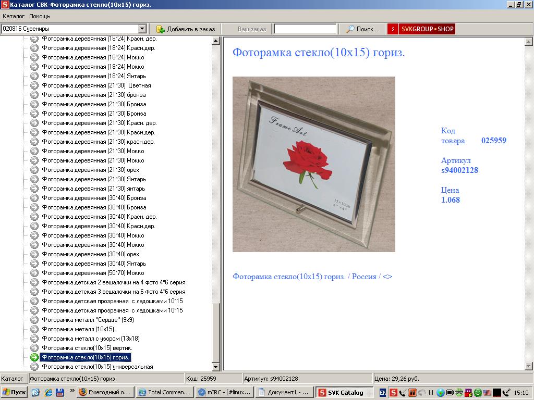Click the green arrow icon of the selected Фоторамка стекло(10x15) гориз. row
The width and height of the screenshot is (534, 400).
coord(34,357)
